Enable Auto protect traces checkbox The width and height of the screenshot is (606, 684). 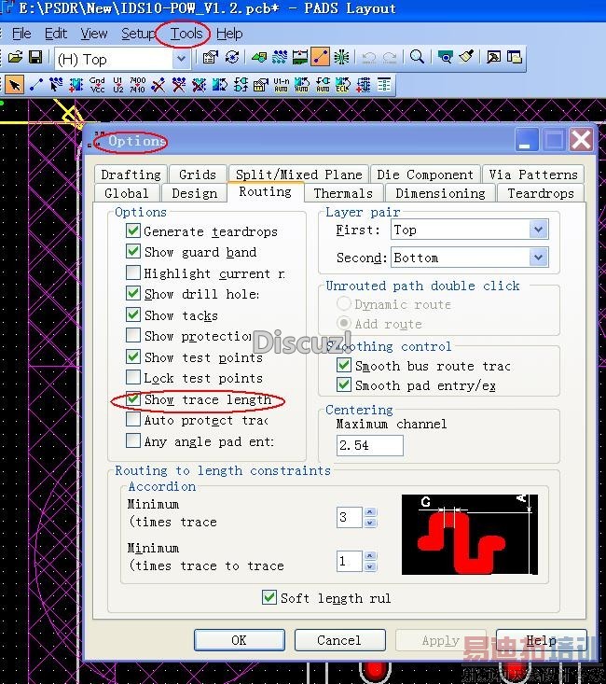pos(133,419)
